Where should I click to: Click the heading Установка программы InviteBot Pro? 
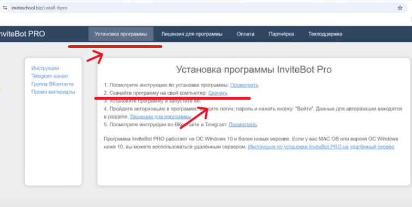254,70
